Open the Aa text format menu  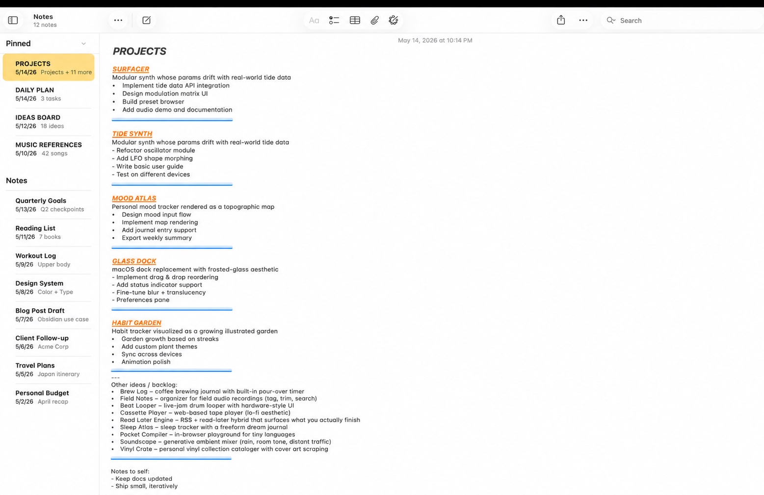(x=314, y=20)
